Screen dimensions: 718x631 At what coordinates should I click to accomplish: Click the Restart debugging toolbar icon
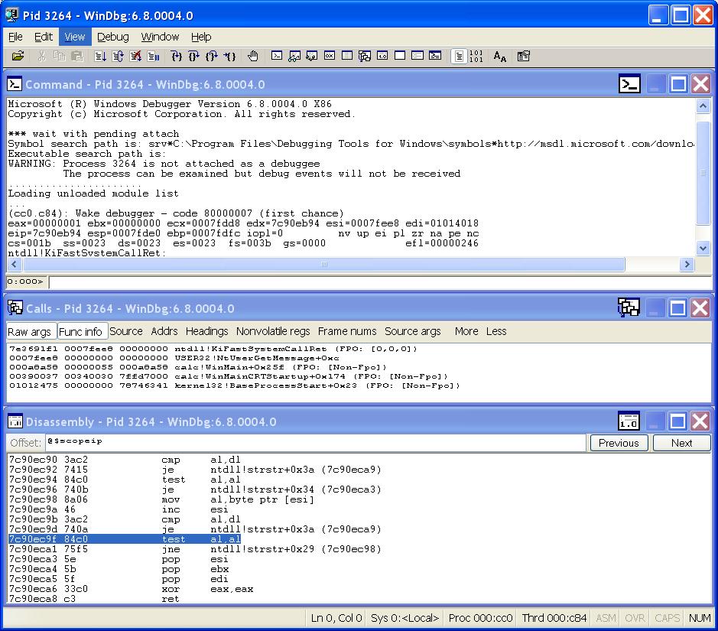pyautogui.click(x=118, y=57)
